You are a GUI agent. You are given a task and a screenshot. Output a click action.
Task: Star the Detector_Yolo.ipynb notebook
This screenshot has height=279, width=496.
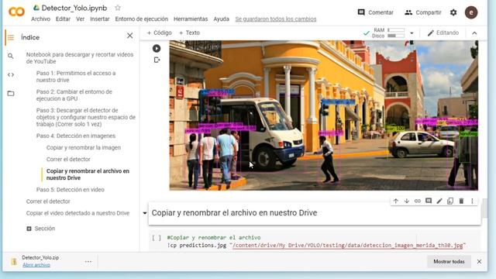(x=118, y=8)
